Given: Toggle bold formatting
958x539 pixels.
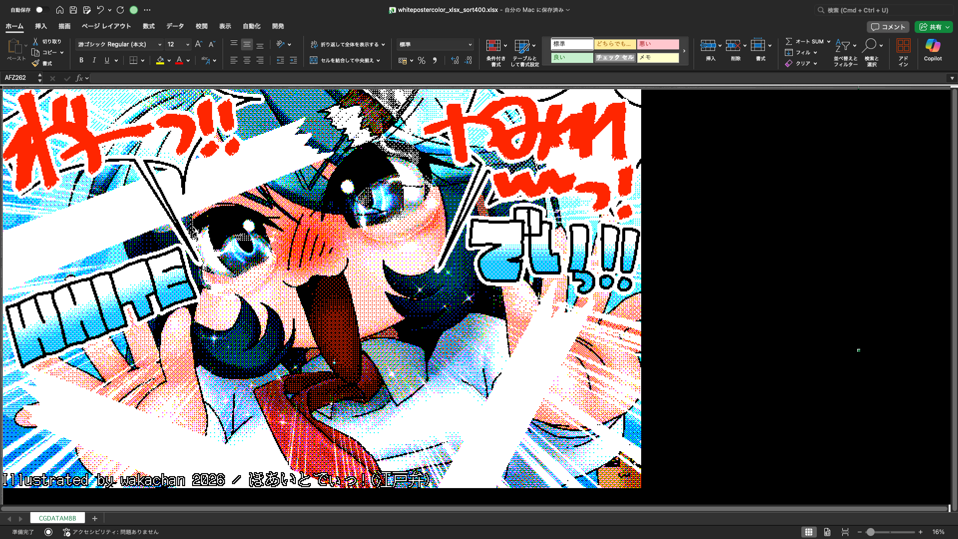Looking at the screenshot, I should 81,60.
